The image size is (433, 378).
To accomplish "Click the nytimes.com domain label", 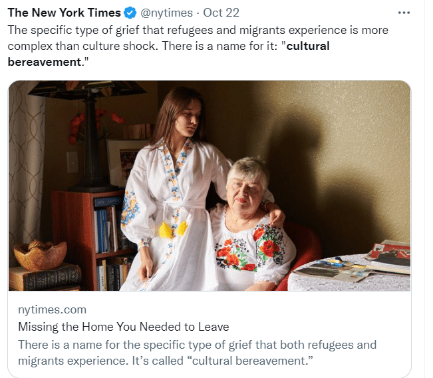I will tap(52, 309).
